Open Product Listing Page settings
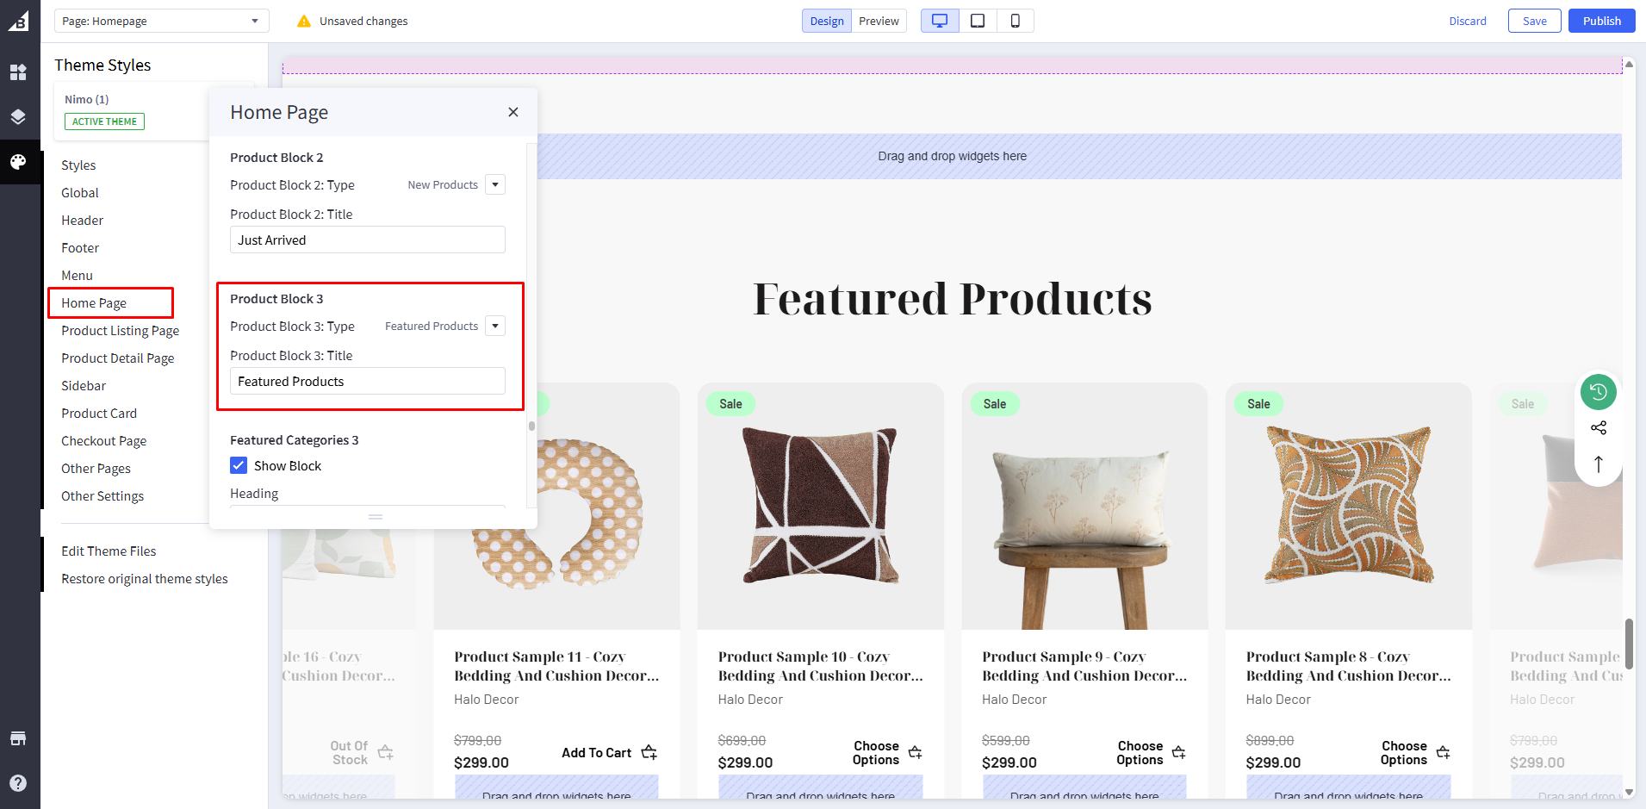The height and width of the screenshot is (809, 1646). coord(120,331)
